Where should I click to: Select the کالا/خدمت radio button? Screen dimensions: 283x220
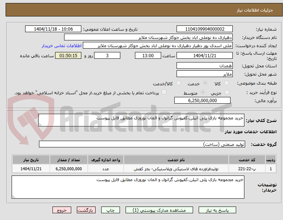click(178, 83)
